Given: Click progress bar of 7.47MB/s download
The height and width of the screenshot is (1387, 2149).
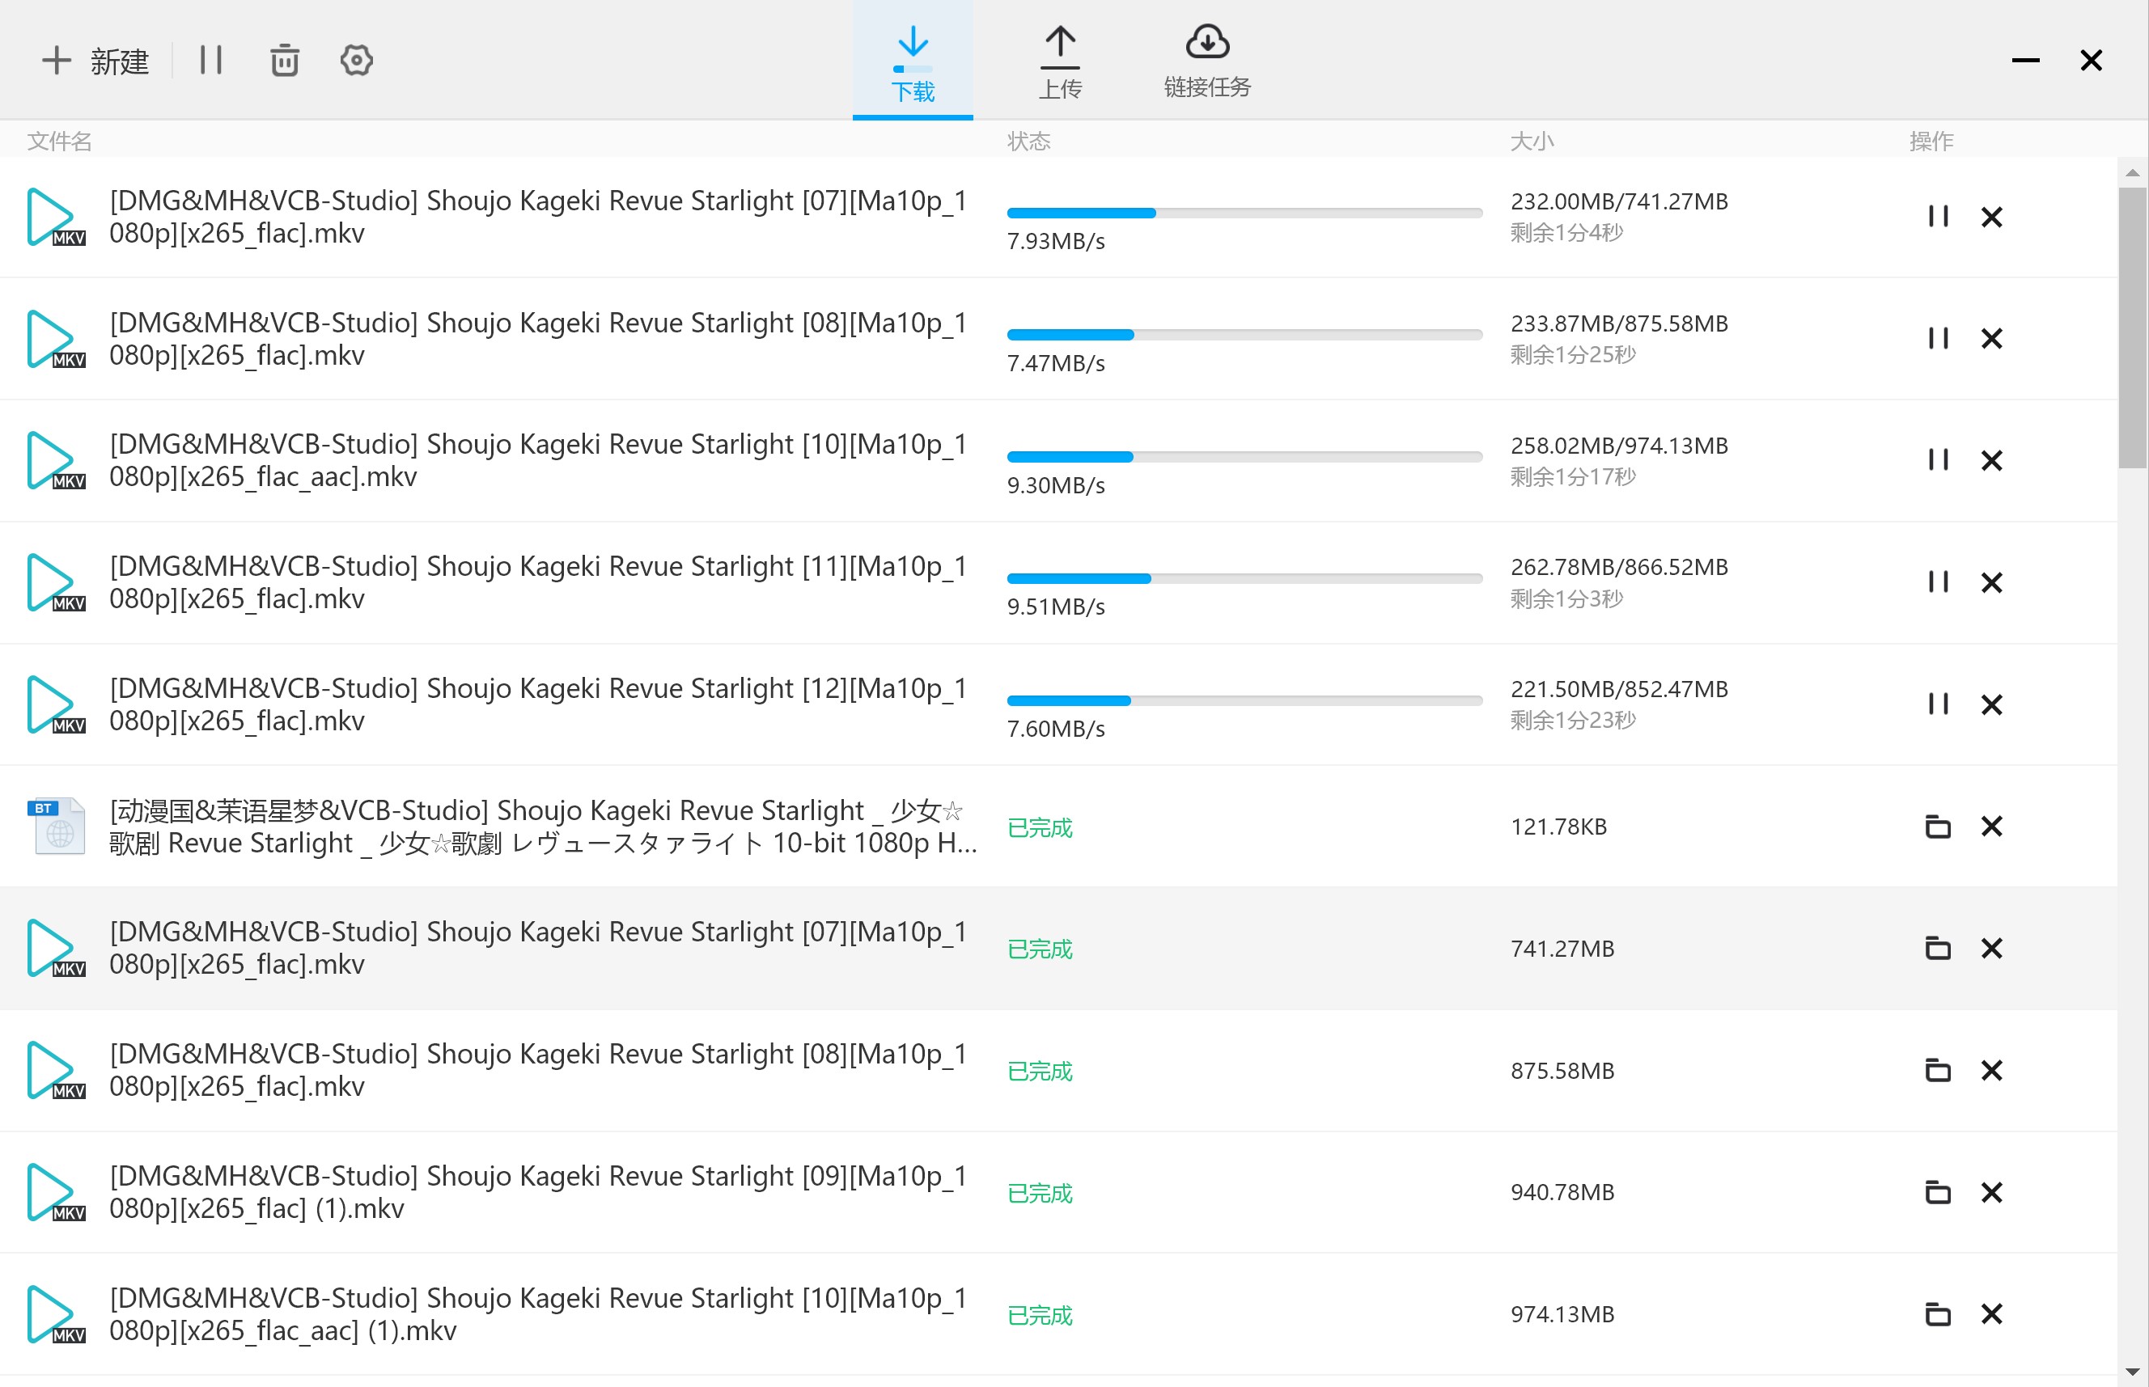Looking at the screenshot, I should click(x=1244, y=334).
